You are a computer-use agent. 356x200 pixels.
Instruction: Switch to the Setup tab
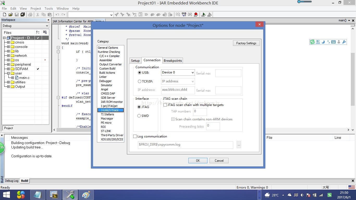point(135,61)
